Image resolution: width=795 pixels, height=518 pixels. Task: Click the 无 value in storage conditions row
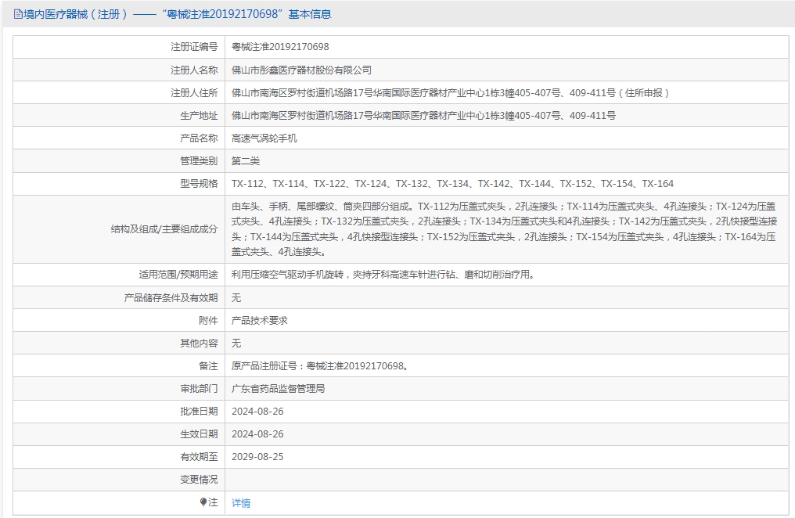click(x=236, y=297)
